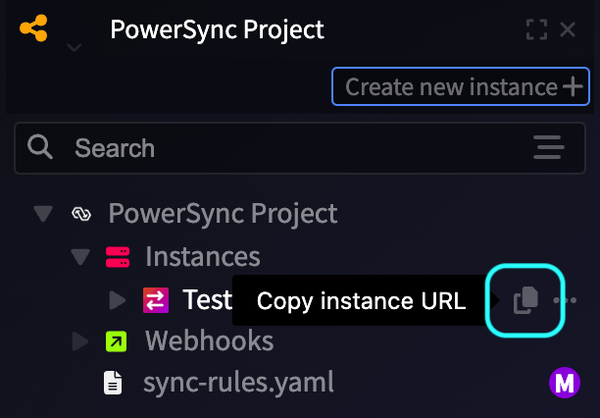
Task: Copy the instance URL with copy icon
Action: pyautogui.click(x=525, y=300)
